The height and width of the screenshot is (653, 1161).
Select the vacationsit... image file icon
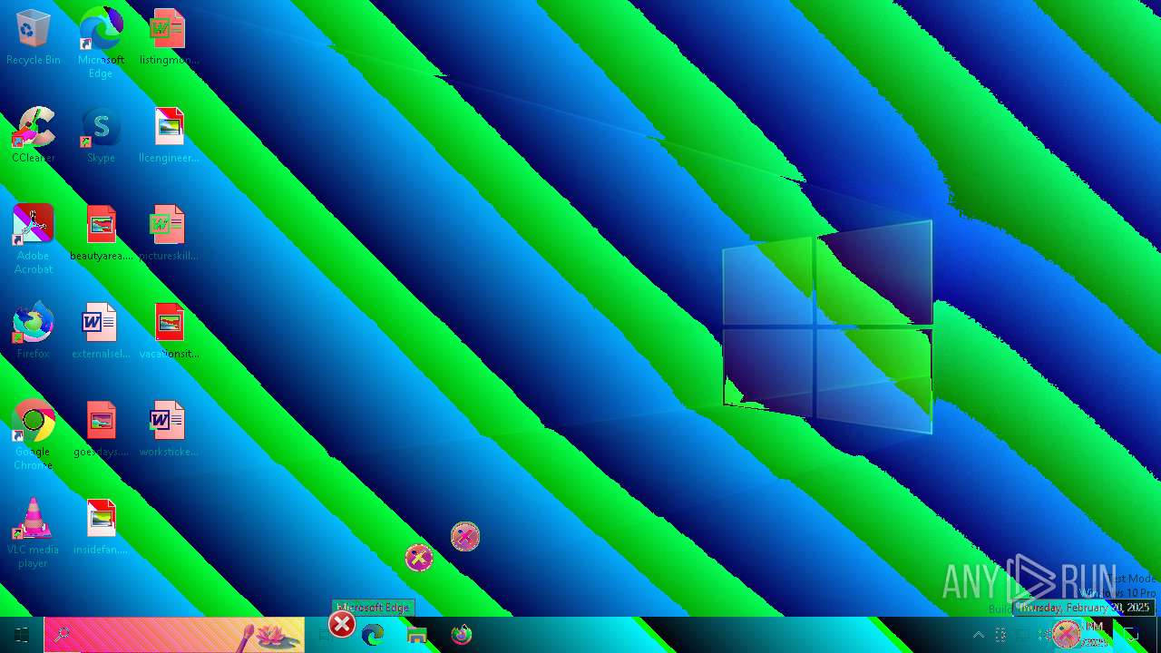pos(169,331)
